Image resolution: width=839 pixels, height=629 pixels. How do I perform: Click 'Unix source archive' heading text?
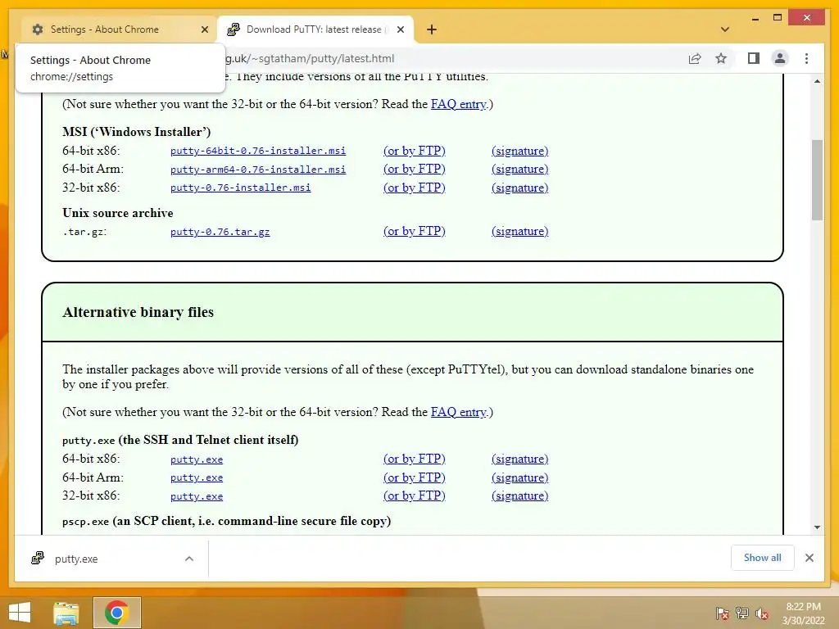(118, 213)
